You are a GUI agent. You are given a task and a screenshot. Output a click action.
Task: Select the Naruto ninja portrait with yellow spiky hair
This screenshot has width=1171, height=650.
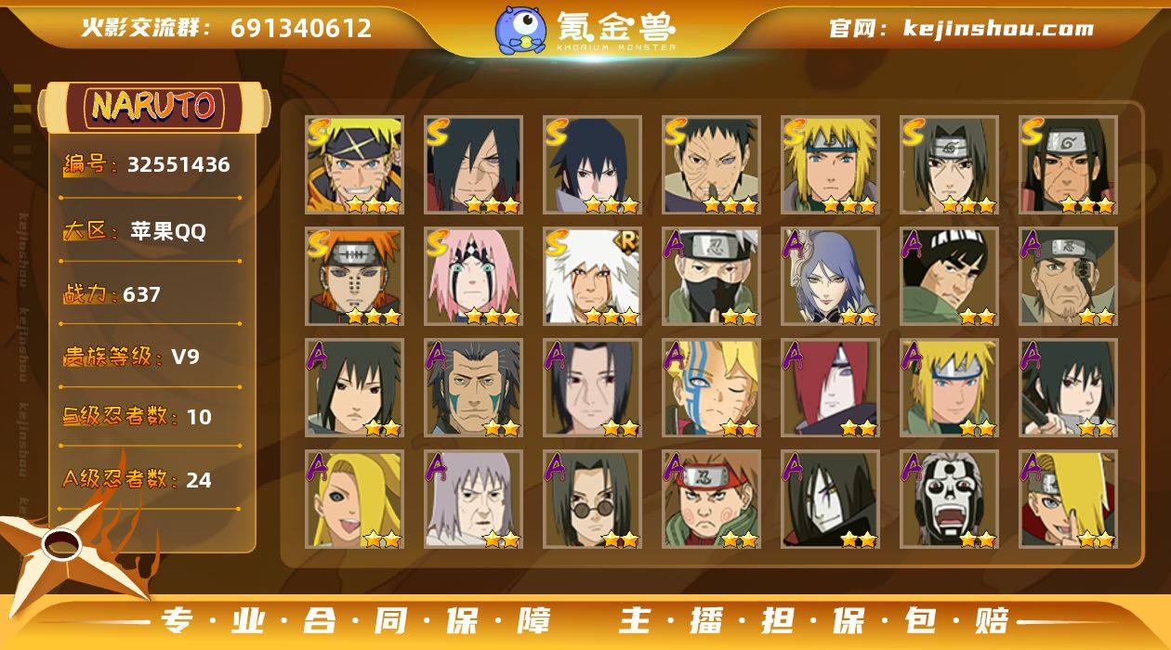click(x=355, y=165)
